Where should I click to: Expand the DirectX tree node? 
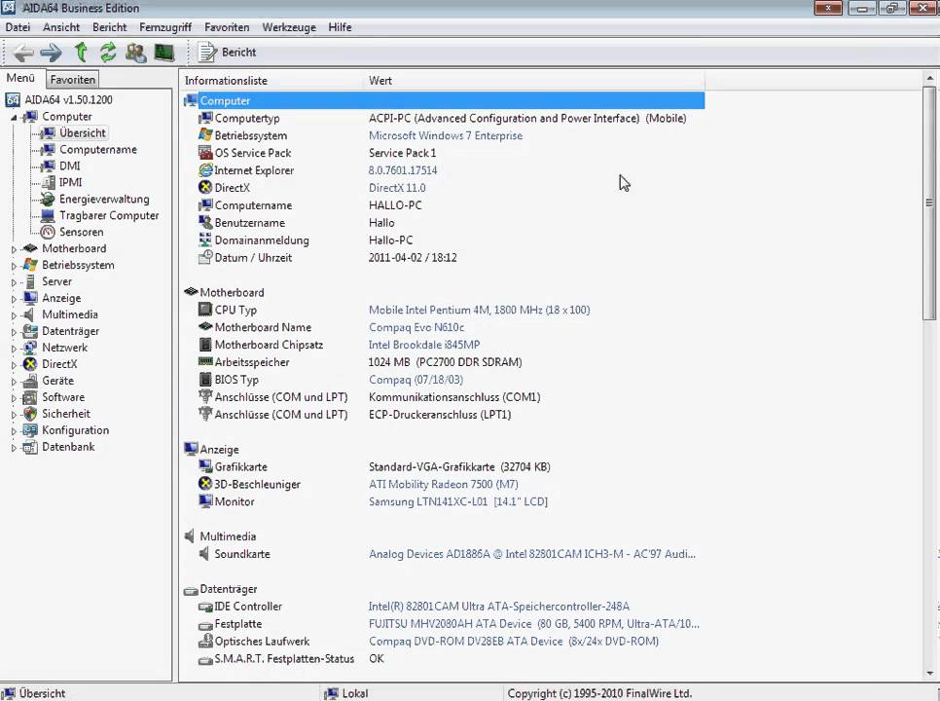tap(14, 364)
